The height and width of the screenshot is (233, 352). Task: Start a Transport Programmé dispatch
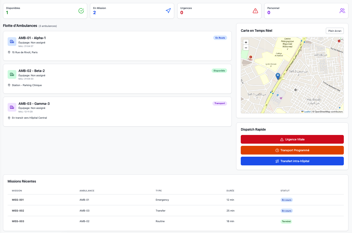[292, 150]
